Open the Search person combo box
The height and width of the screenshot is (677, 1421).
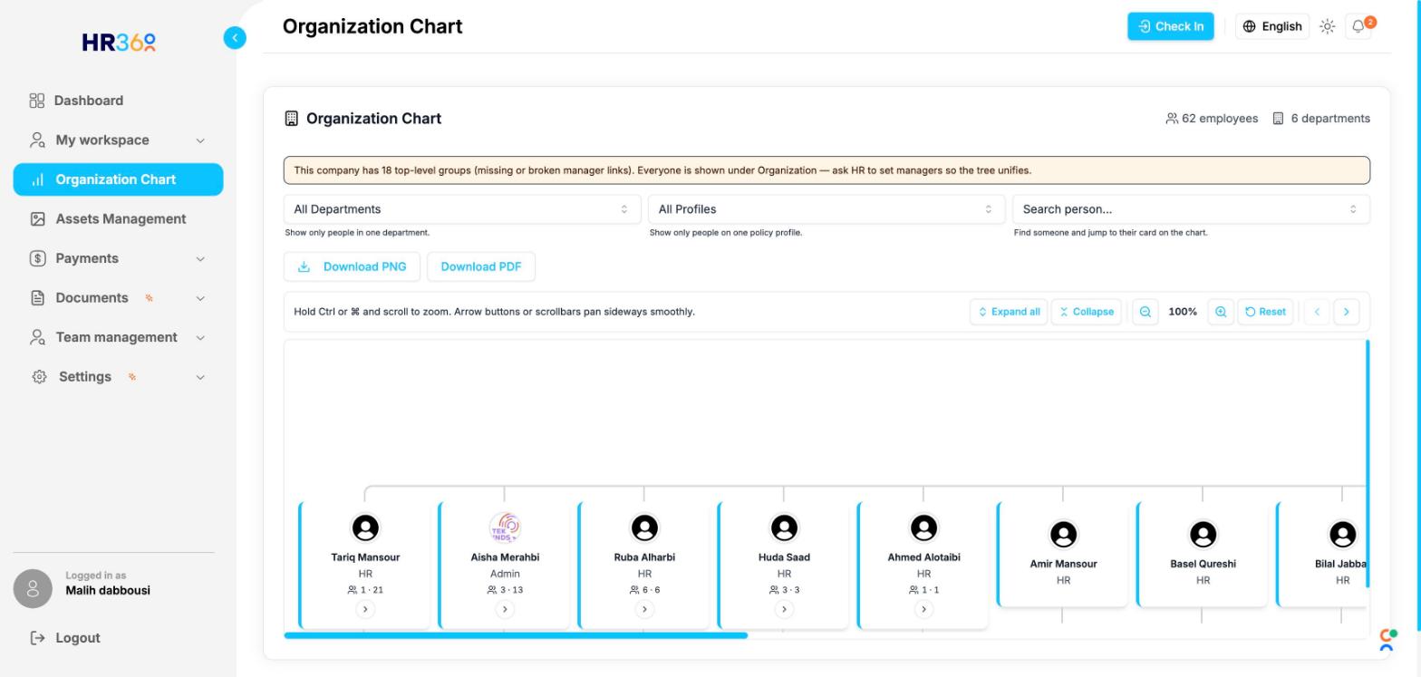point(1191,209)
